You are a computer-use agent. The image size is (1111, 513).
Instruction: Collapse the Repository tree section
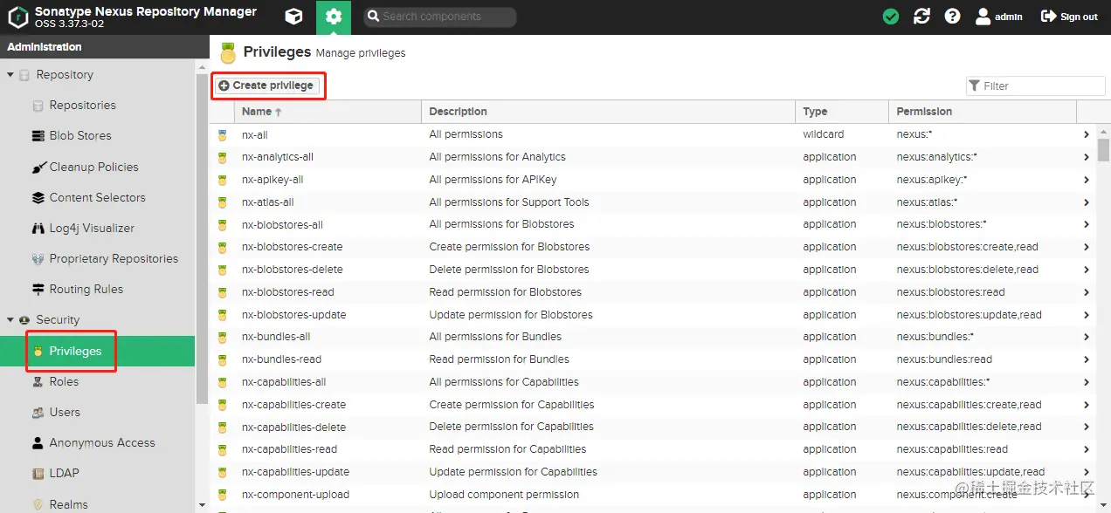tap(10, 75)
